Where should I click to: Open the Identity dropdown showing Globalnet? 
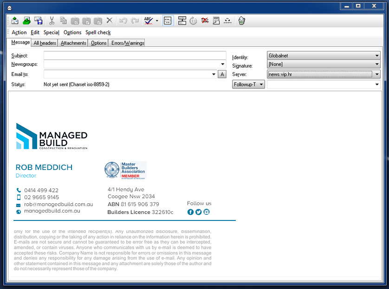324,56
